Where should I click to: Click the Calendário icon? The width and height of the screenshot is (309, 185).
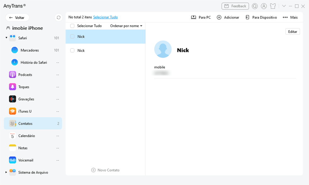coord(12,136)
